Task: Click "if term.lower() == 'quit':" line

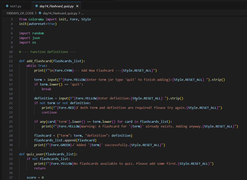Action: click(59, 84)
